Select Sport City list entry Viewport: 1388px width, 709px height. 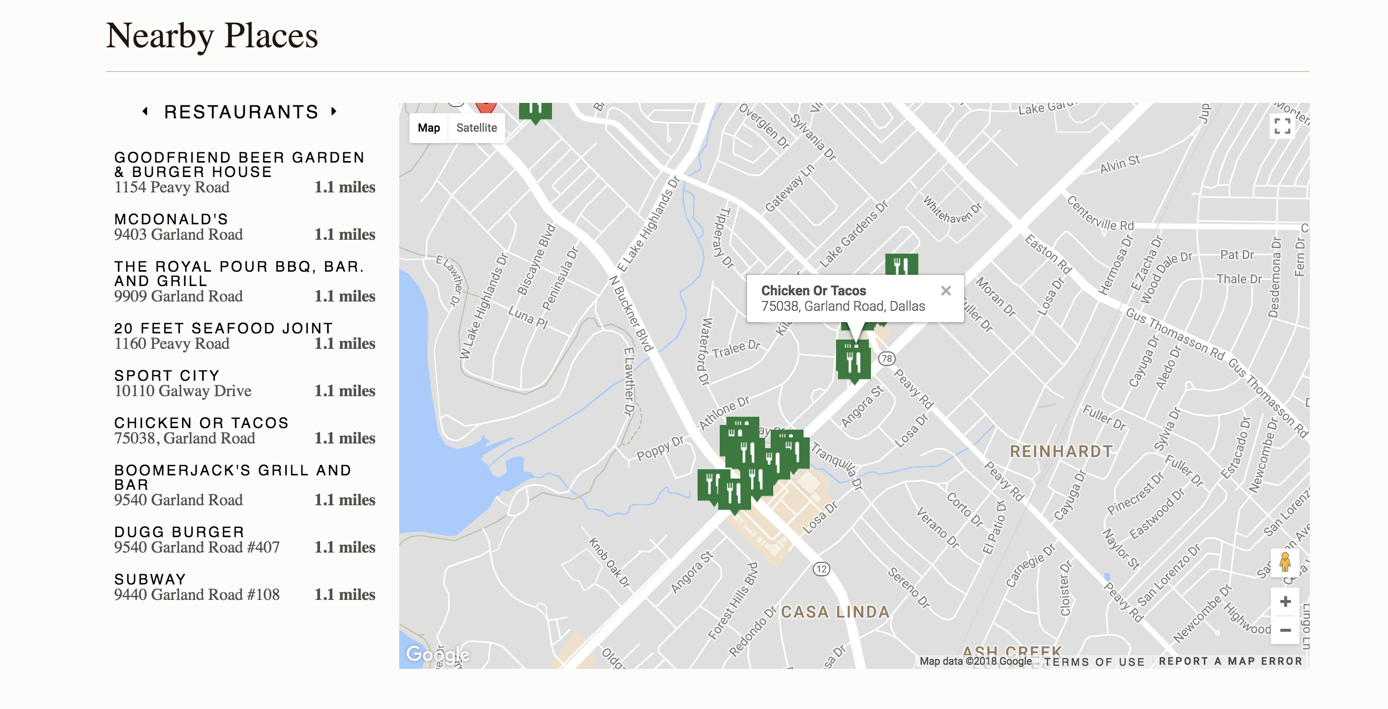tap(167, 376)
